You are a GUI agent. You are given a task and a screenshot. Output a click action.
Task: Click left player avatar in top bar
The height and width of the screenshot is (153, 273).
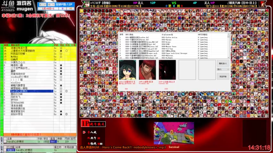click(86, 4)
